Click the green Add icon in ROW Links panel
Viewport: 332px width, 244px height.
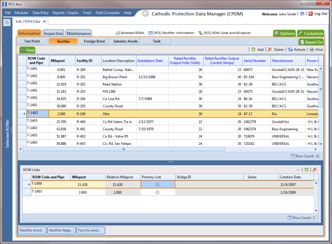[x=306, y=170]
